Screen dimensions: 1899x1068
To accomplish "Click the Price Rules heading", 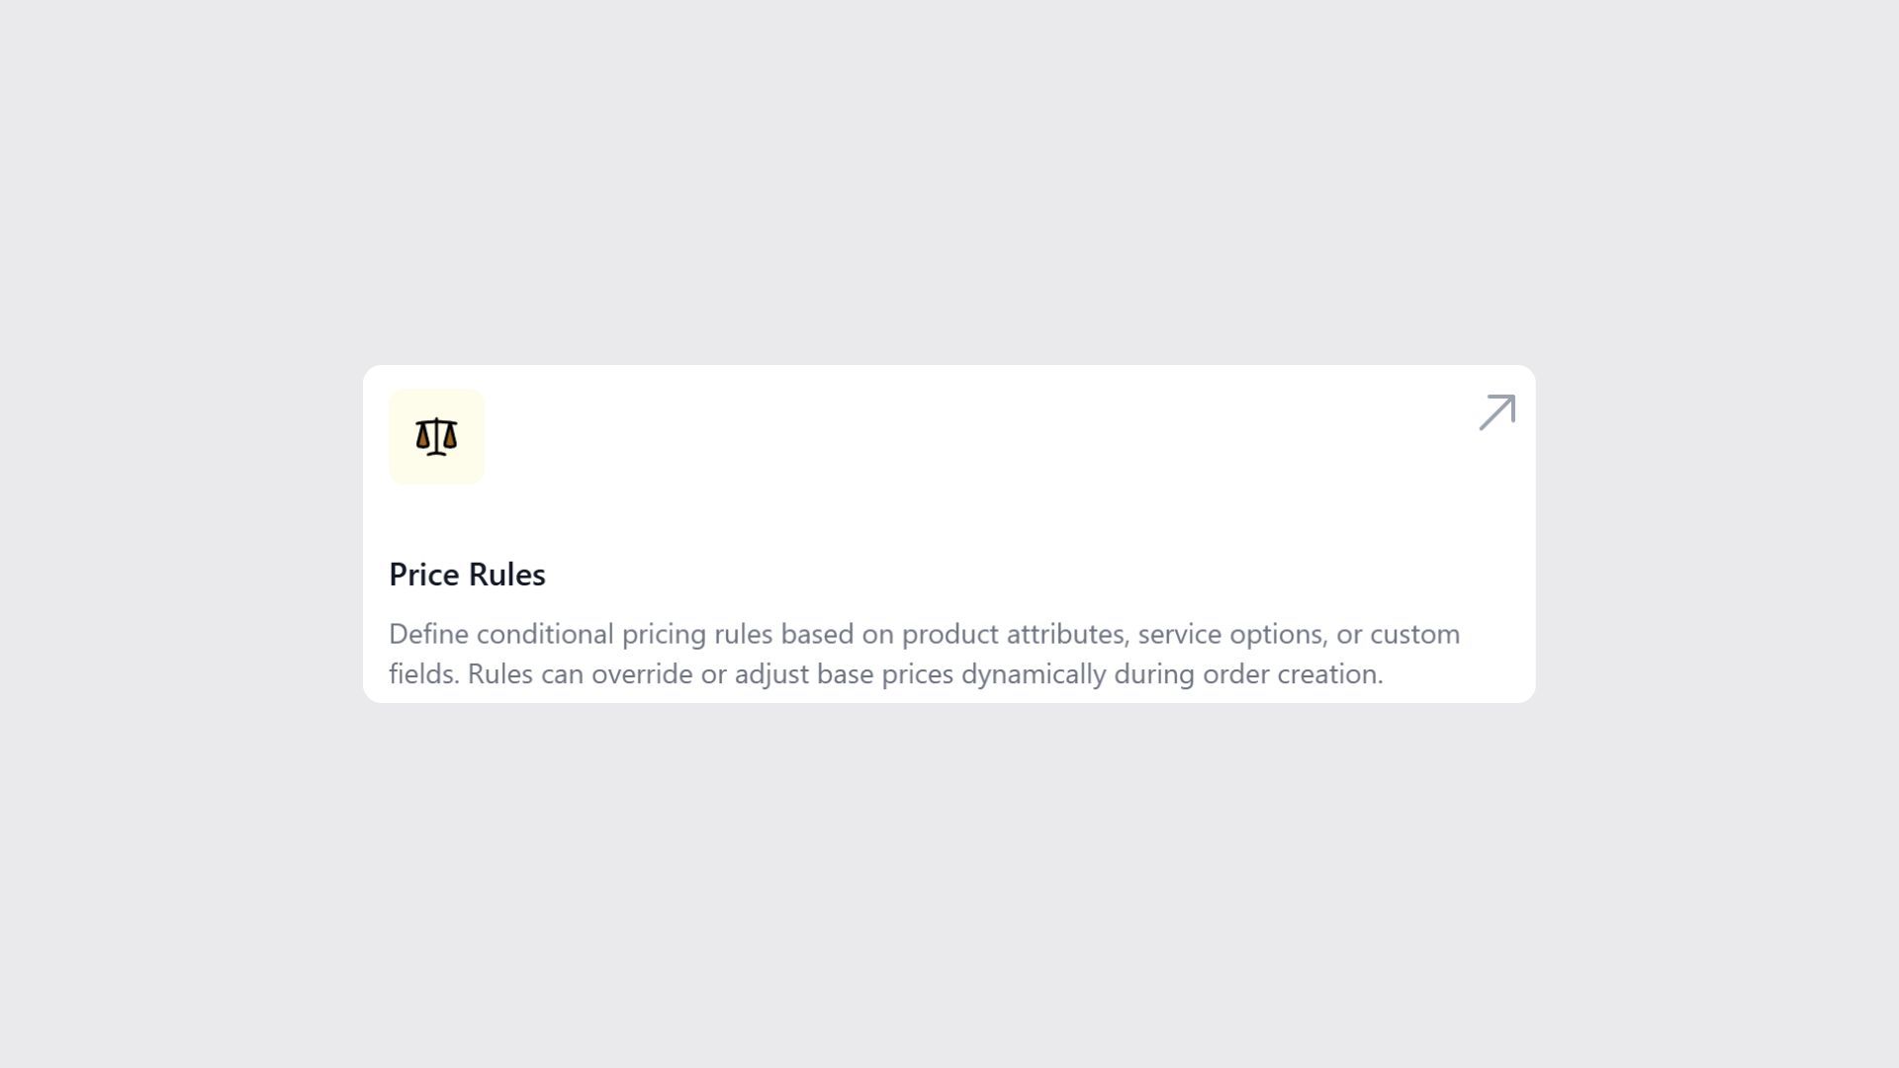I will [467, 575].
